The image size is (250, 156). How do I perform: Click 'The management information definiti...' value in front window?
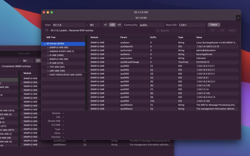[216, 109]
